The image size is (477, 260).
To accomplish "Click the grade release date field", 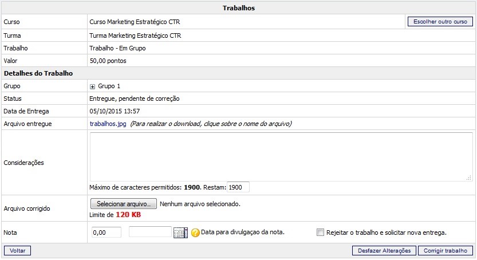I will [x=150, y=232].
